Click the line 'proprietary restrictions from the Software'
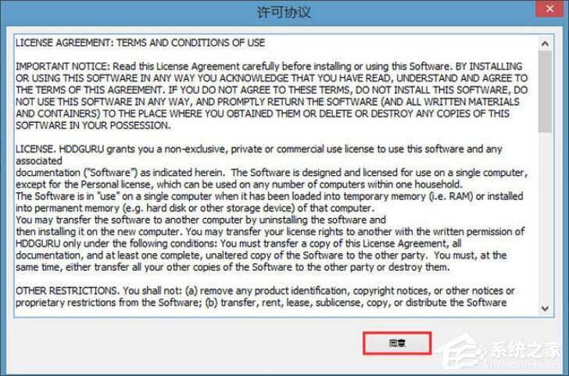 point(261,303)
